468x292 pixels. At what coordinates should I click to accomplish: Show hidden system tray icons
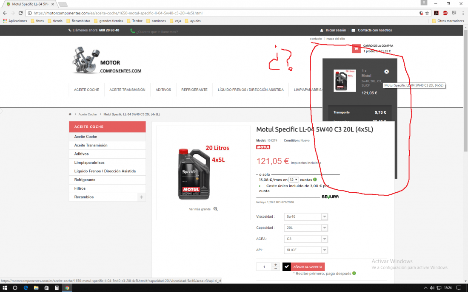[x=425, y=288]
